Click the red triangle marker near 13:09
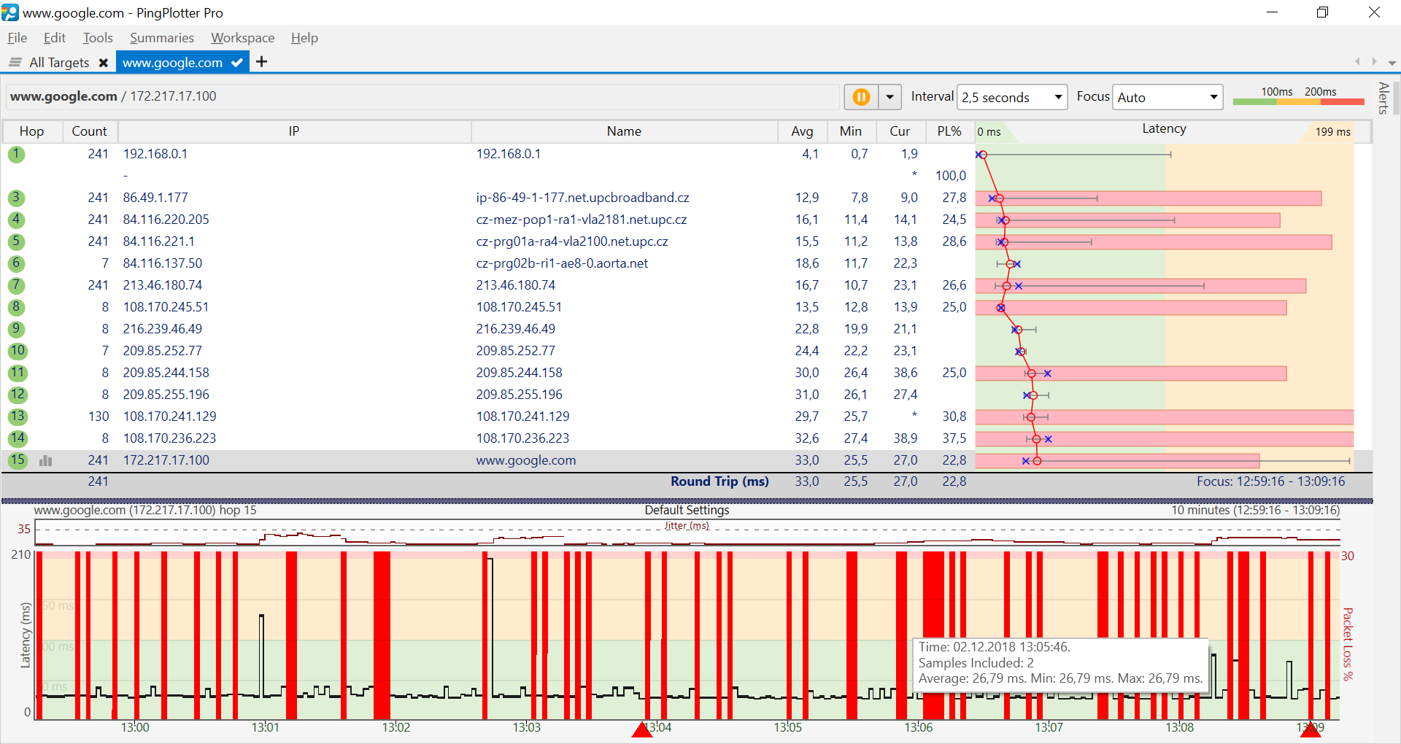 pyautogui.click(x=1311, y=729)
